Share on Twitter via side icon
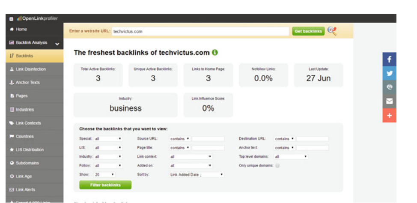The image size is (417, 203). 389,73
